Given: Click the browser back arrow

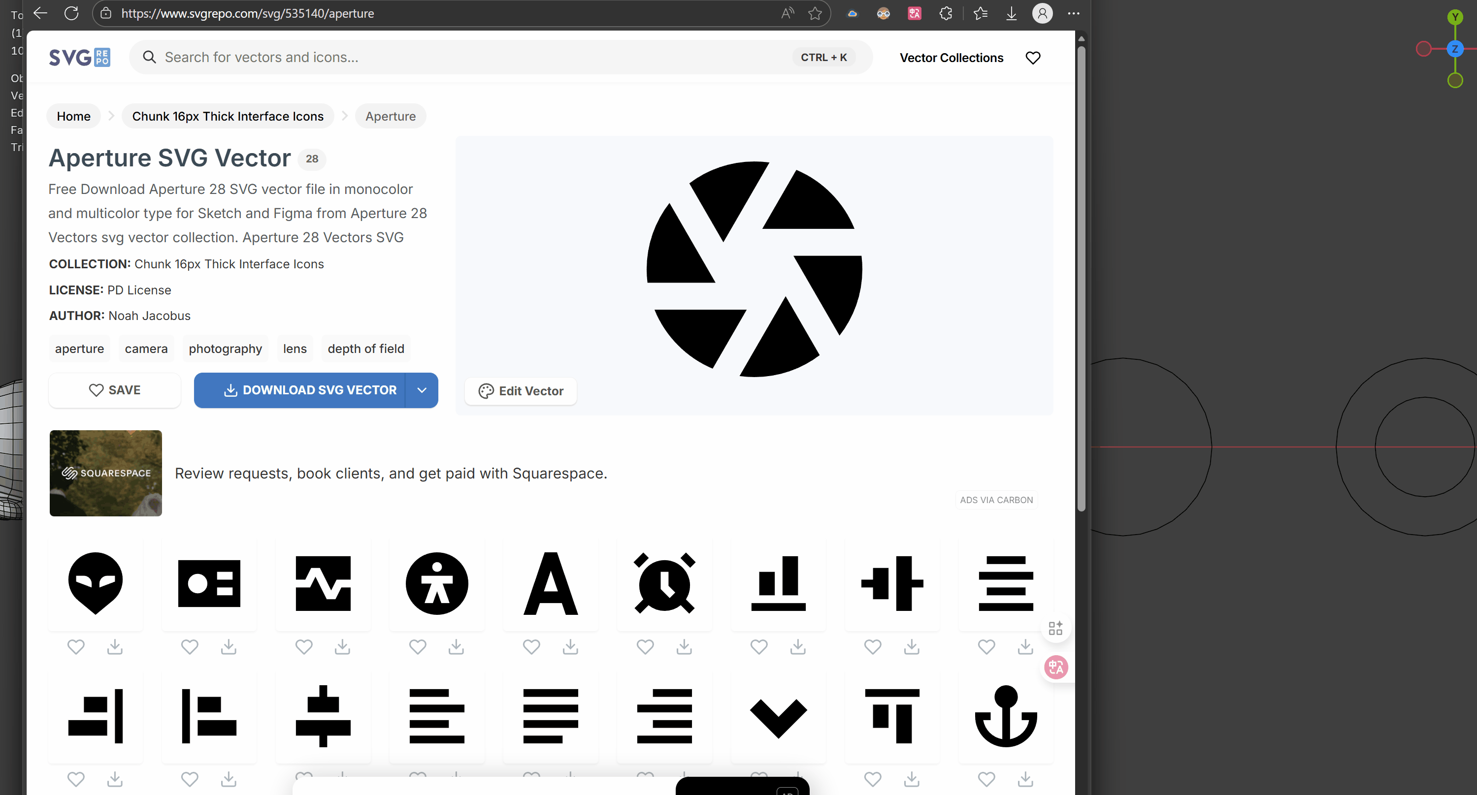Looking at the screenshot, I should click(40, 13).
